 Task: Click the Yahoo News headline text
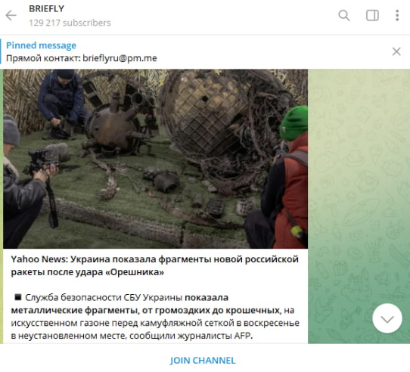click(154, 265)
